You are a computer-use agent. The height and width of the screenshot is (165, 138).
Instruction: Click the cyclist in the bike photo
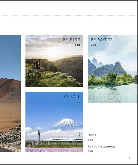tap(38, 67)
